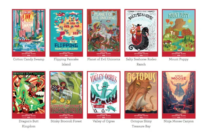This screenshot has height=136, width=204.
Task: Open the Cotton Candy Swamp poster
Action: (x=29, y=33)
